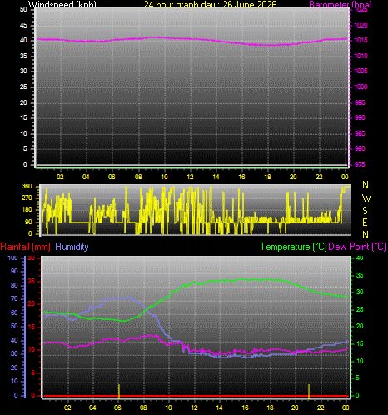The width and height of the screenshot is (388, 415).
Task: Click 14 hour label under temperature chart
Action: click(219, 407)
